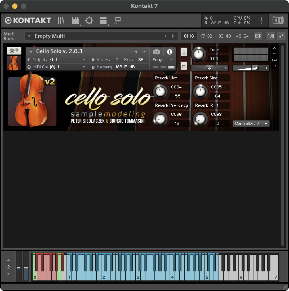Select previous multi with left arrow
The image size is (289, 291).
[165, 36]
